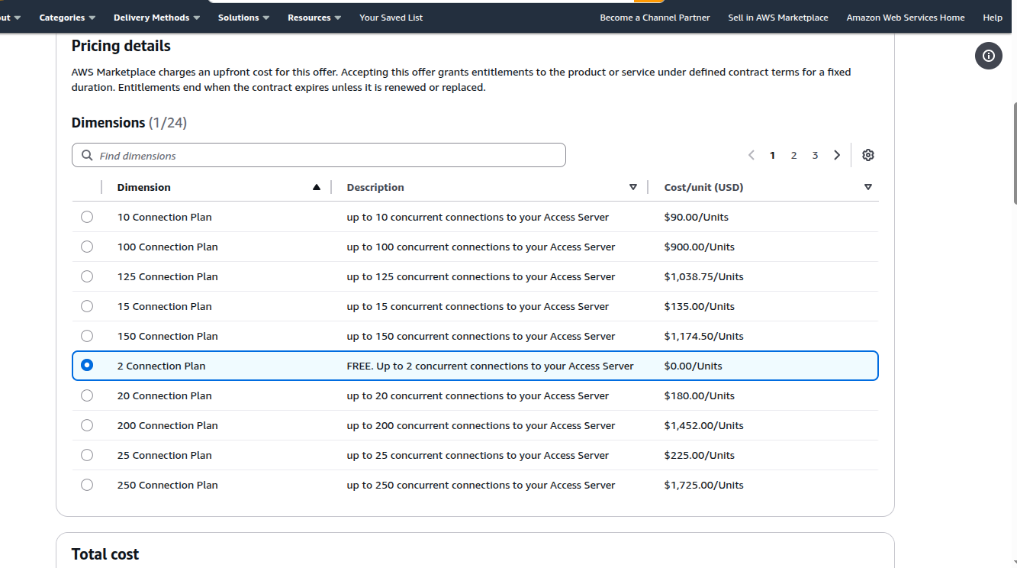Click the Find dimensions search field
Screen dimensions: 1017x568
(x=328, y=156)
